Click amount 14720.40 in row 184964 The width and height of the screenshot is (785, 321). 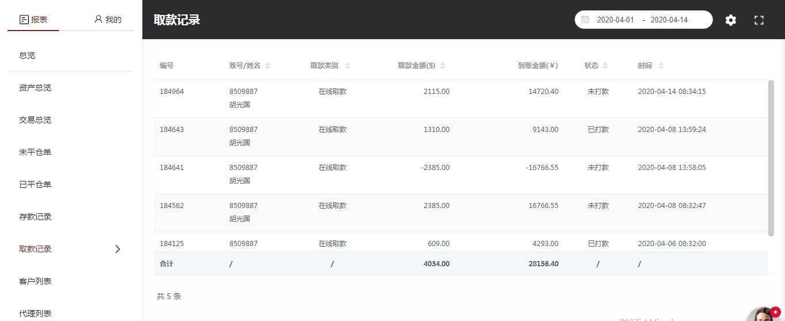(543, 92)
